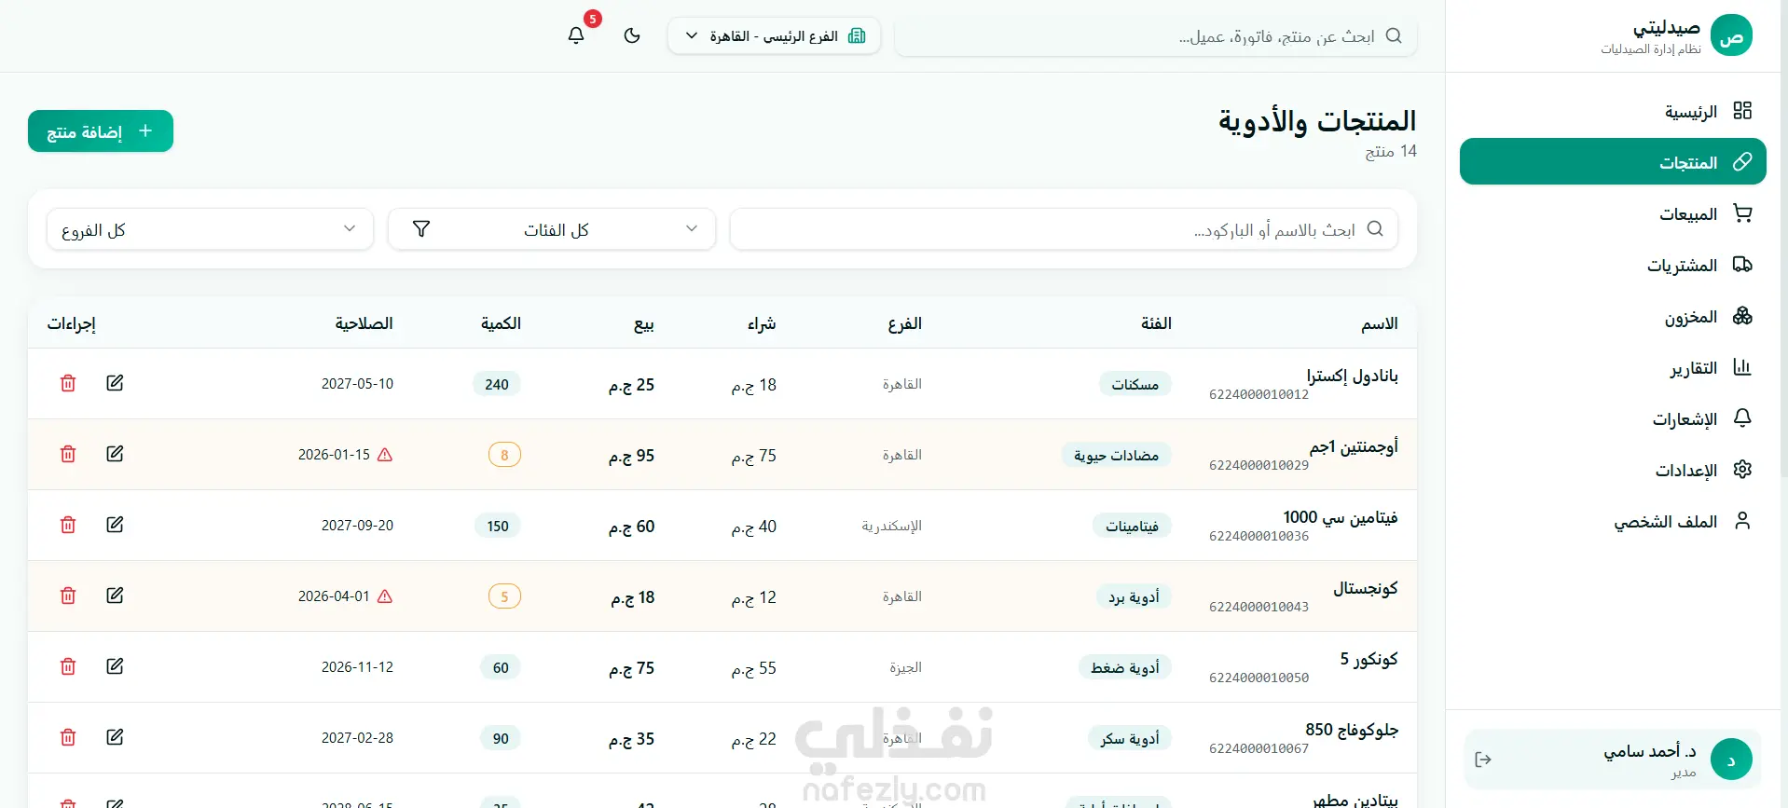The height and width of the screenshot is (808, 1788).
Task: Click فيتامينات category tag
Action: (1132, 526)
